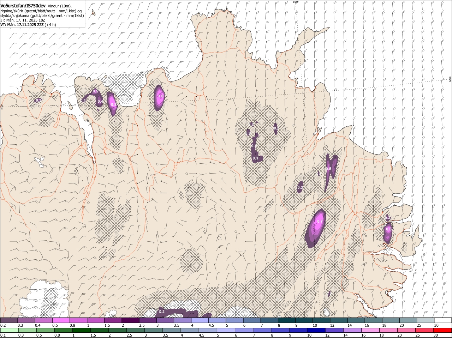Pick the bright pink swatch between 0.5 and 0.8

click(61, 320)
